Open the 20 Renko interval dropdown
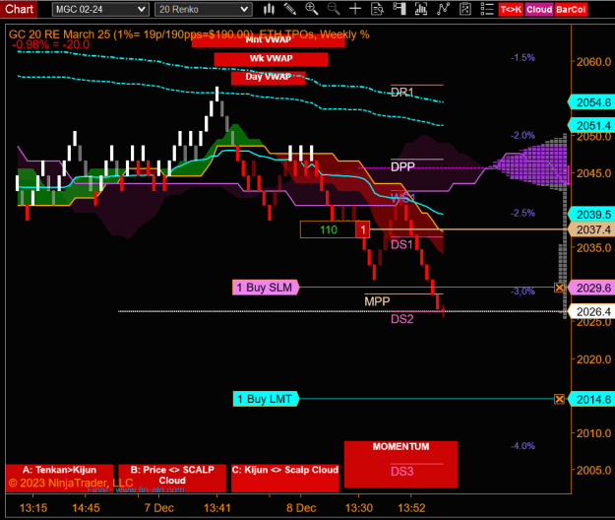The image size is (615, 520). 203,10
